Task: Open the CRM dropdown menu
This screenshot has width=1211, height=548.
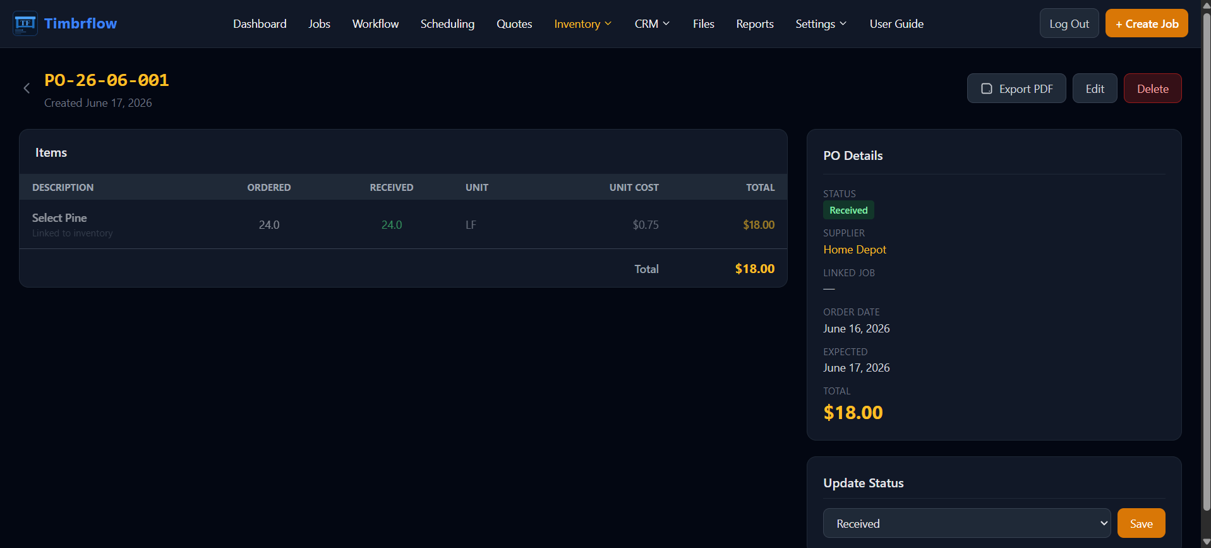Action: tap(652, 24)
